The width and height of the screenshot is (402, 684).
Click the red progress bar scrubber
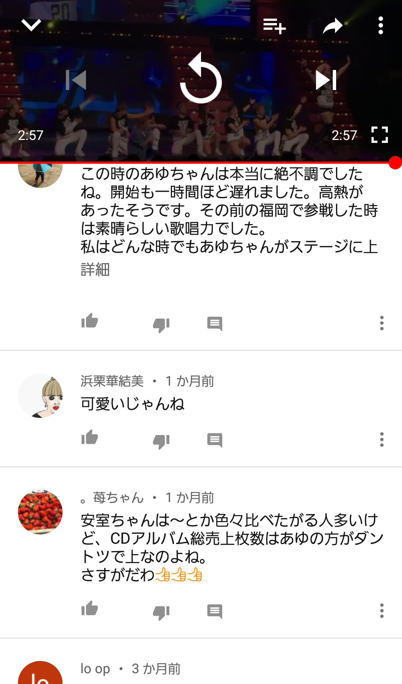(x=395, y=163)
